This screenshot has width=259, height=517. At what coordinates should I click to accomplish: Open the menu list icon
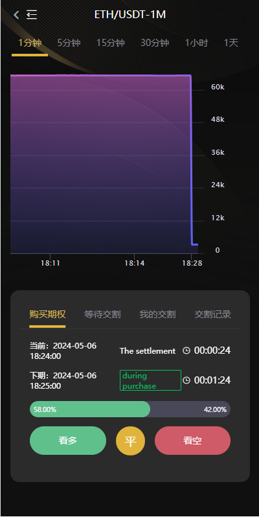coord(32,14)
